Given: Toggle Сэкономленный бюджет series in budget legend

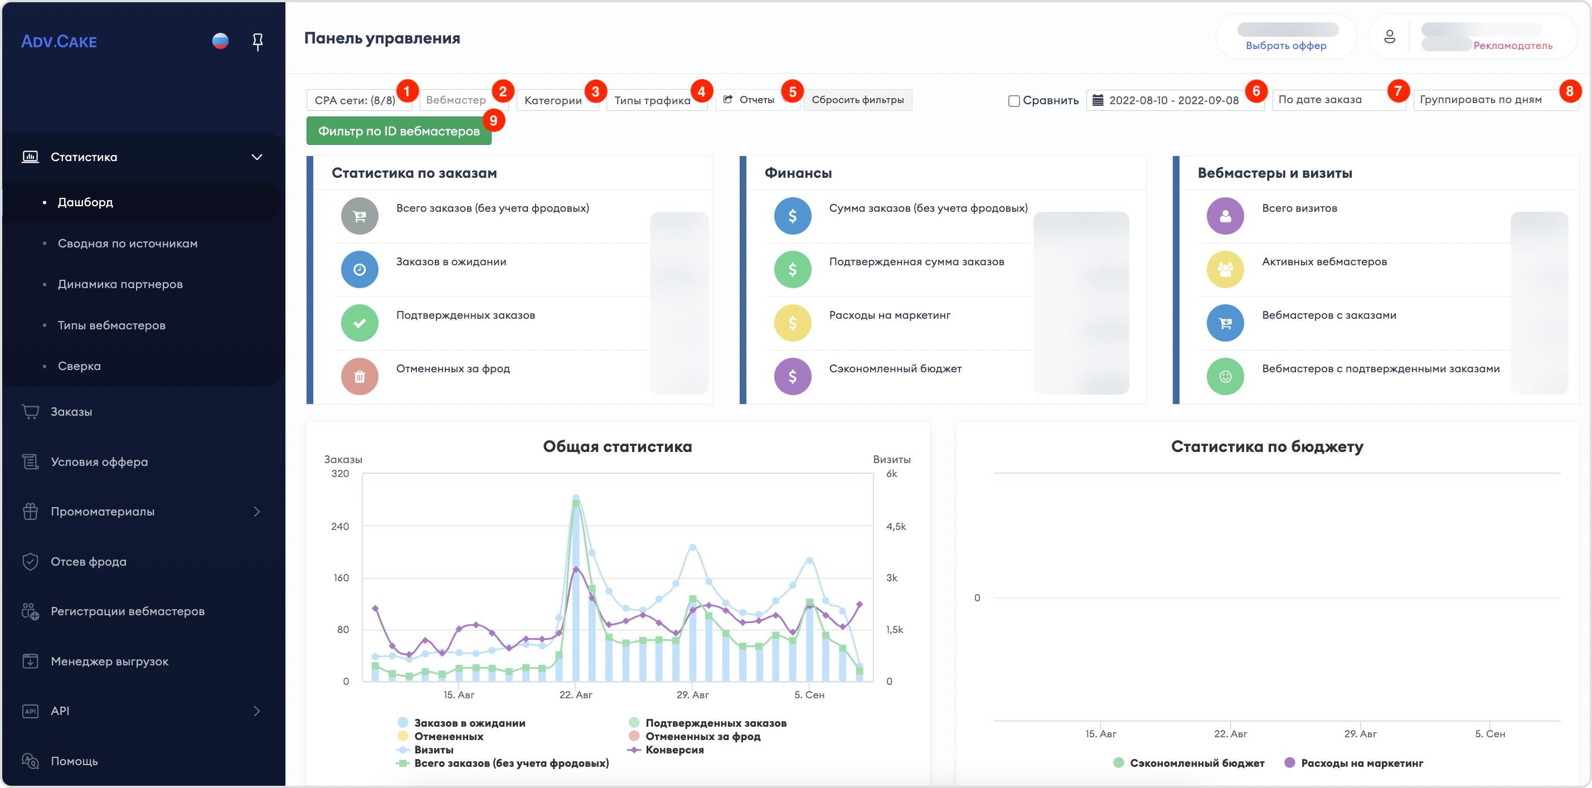Looking at the screenshot, I should coord(1188,763).
